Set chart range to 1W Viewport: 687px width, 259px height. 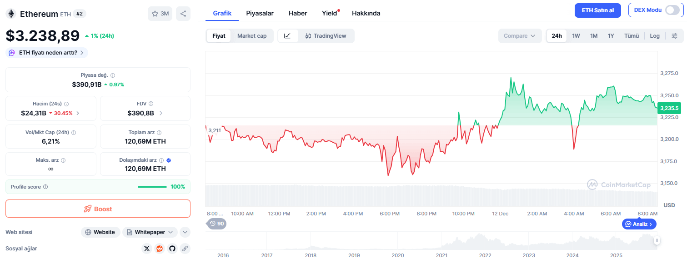[576, 36]
